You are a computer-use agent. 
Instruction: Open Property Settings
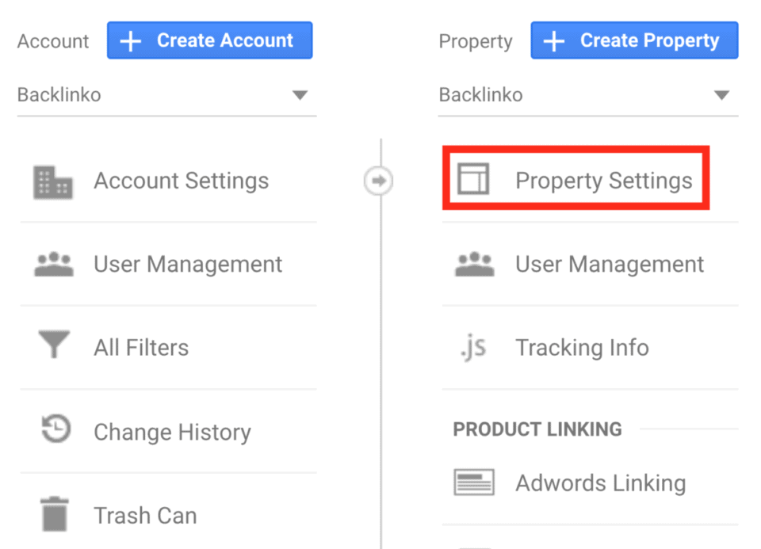[604, 180]
